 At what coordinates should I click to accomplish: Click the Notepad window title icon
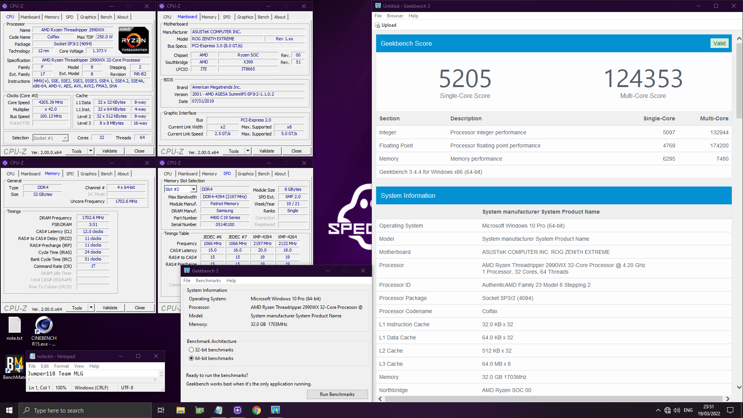click(32, 356)
